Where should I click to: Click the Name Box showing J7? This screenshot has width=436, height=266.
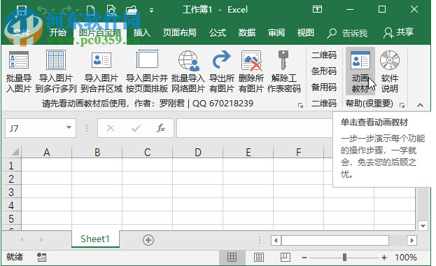click(41, 128)
